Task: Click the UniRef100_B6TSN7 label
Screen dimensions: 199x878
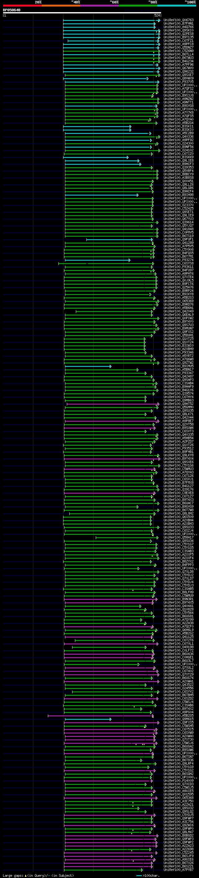Action: click(x=178, y=757)
